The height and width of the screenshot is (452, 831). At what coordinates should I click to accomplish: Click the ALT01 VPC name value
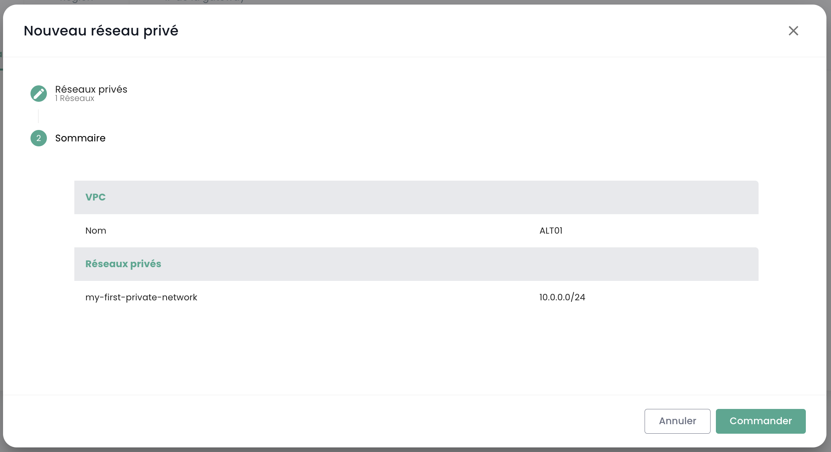pos(551,231)
